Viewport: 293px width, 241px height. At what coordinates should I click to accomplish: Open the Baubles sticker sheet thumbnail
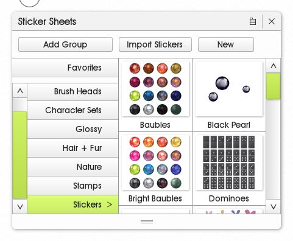155,89
